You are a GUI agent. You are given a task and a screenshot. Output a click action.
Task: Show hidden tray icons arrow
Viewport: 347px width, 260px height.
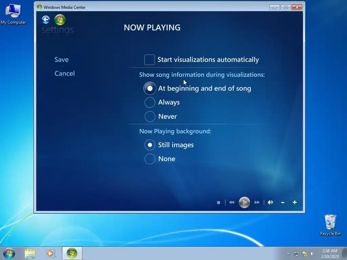click(x=288, y=254)
